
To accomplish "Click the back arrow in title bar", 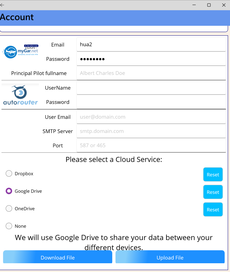I will tap(2, 5).
